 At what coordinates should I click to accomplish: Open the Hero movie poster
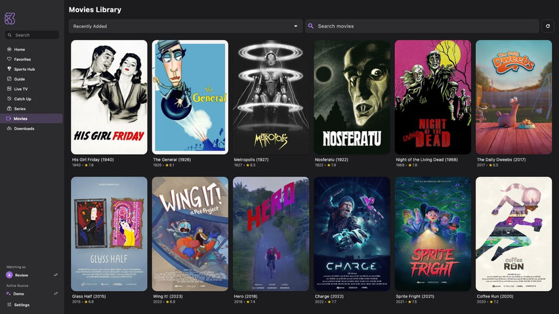point(271,234)
